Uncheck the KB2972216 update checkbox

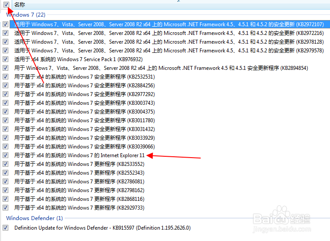(6, 33)
